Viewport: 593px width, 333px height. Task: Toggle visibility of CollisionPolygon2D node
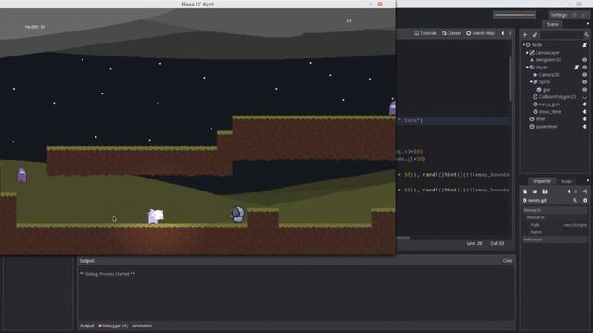pyautogui.click(x=585, y=97)
